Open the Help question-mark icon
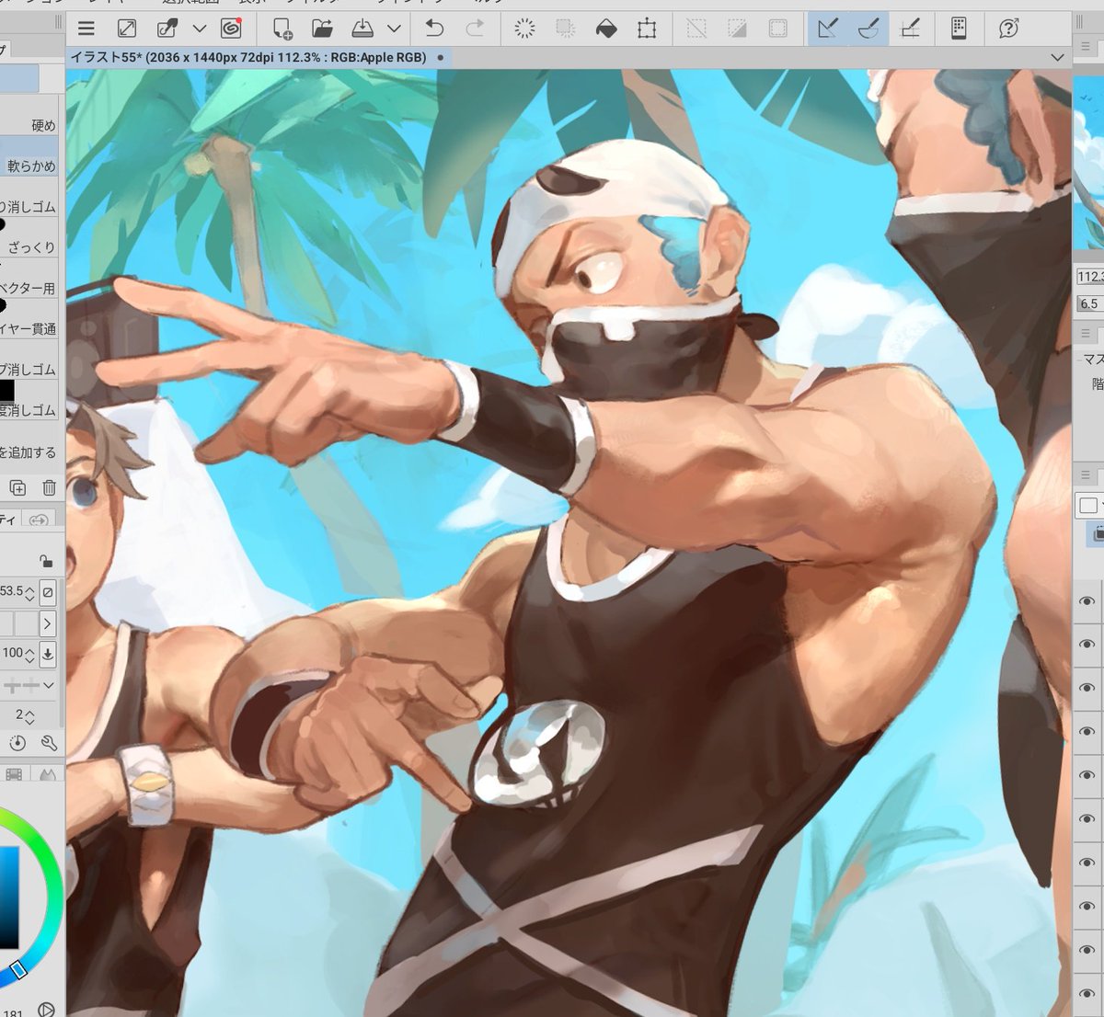Screen dimensions: 1104x1017 (1008, 29)
